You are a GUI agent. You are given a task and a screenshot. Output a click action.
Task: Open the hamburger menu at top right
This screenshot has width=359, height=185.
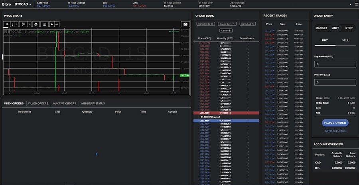point(356,4)
